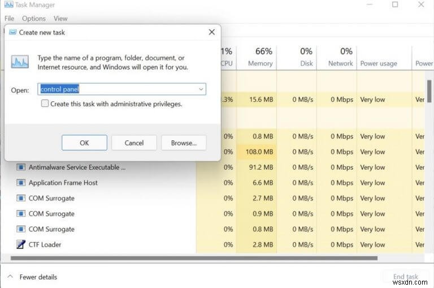Screen dimensions: 434x288
Task: Click the 0.9 MB memory value
Action: [x=263, y=214]
